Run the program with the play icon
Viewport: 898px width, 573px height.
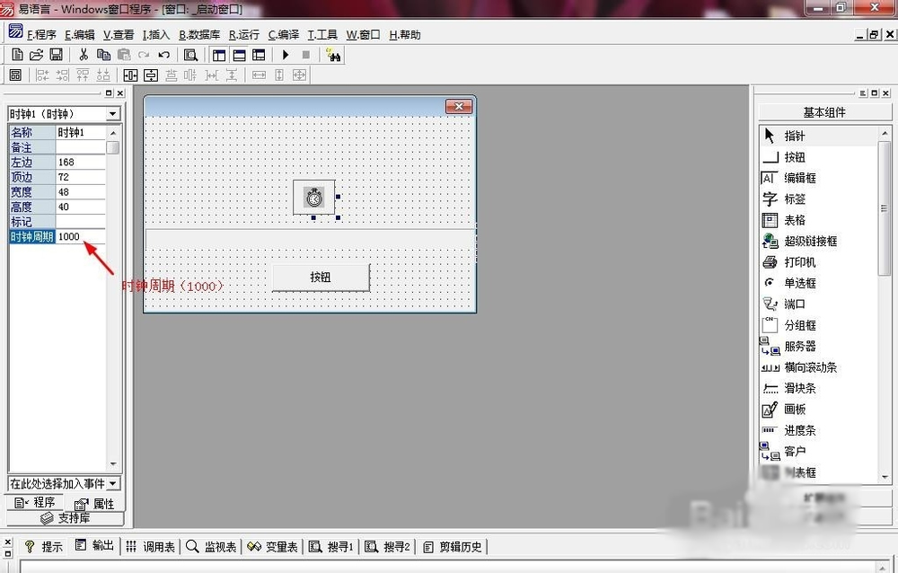pos(286,55)
